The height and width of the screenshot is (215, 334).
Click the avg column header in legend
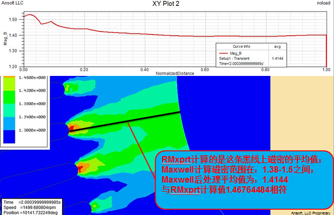(277, 47)
